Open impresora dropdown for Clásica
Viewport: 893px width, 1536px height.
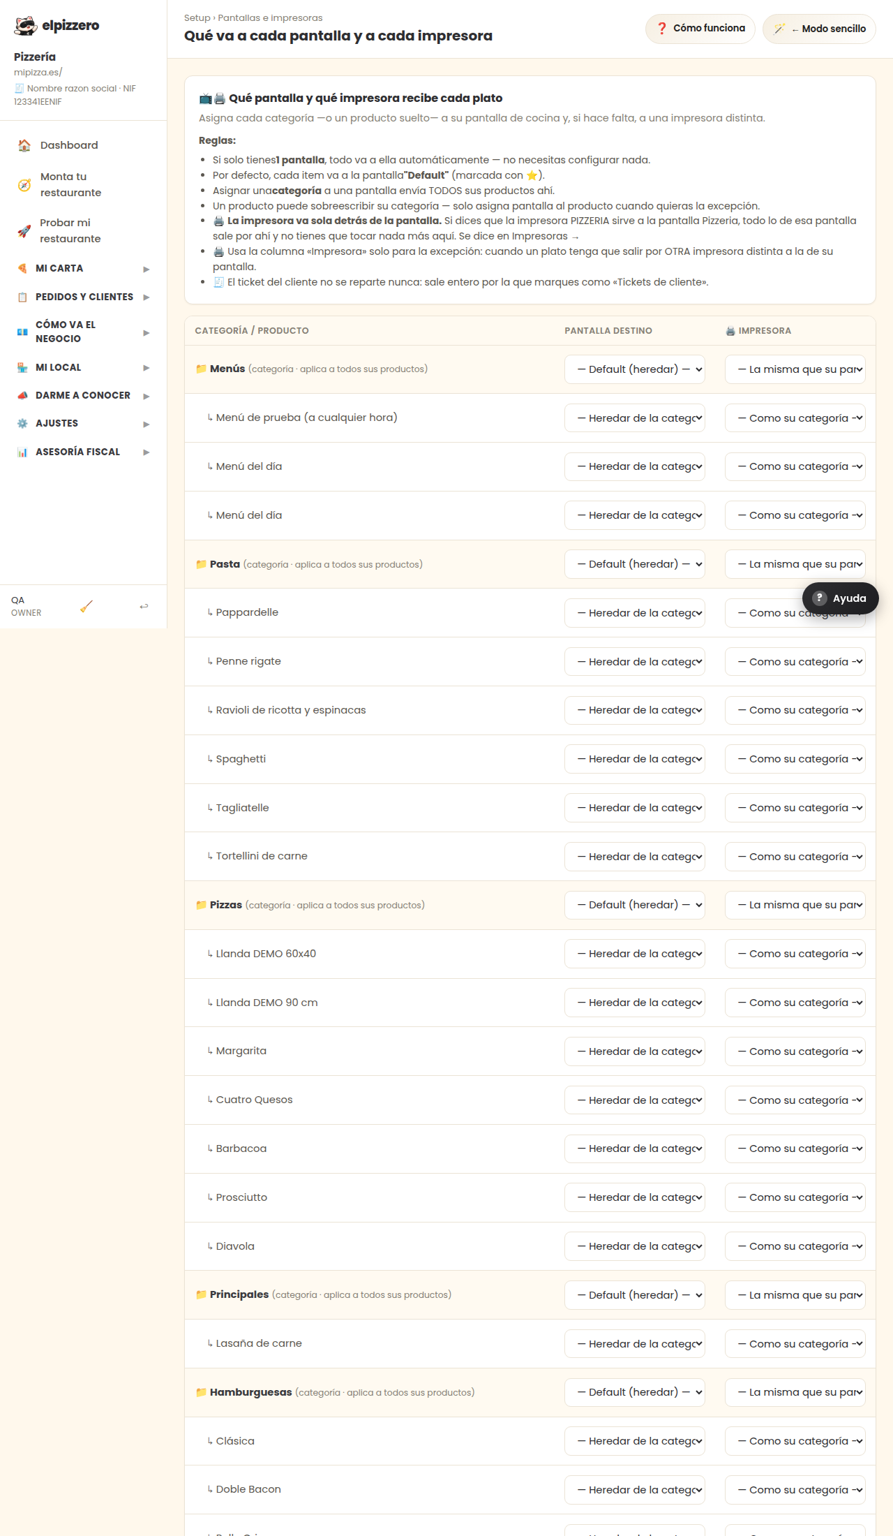[795, 1441]
